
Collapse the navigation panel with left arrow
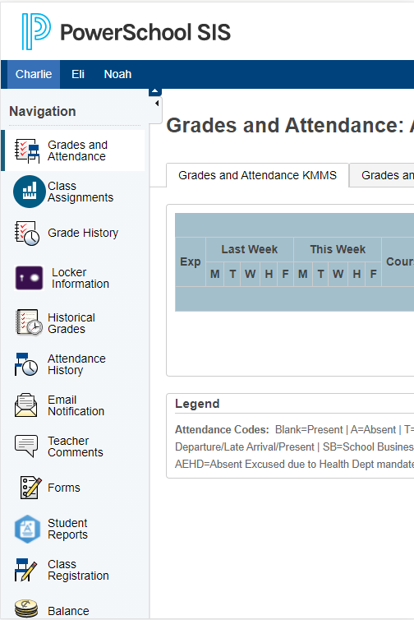(x=157, y=104)
